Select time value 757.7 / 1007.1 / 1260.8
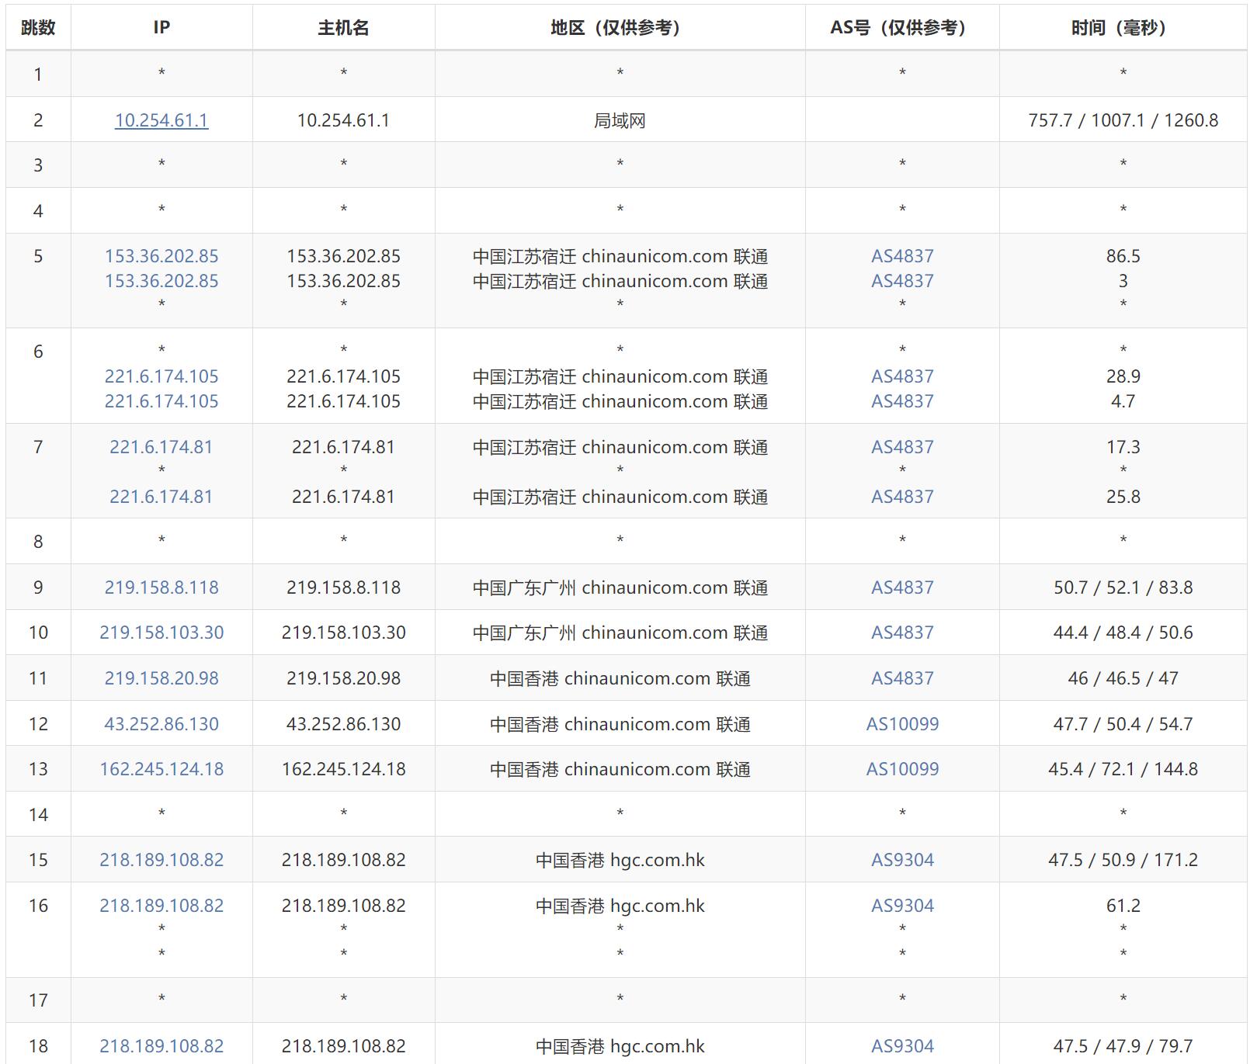This screenshot has width=1250, height=1064. click(1123, 120)
